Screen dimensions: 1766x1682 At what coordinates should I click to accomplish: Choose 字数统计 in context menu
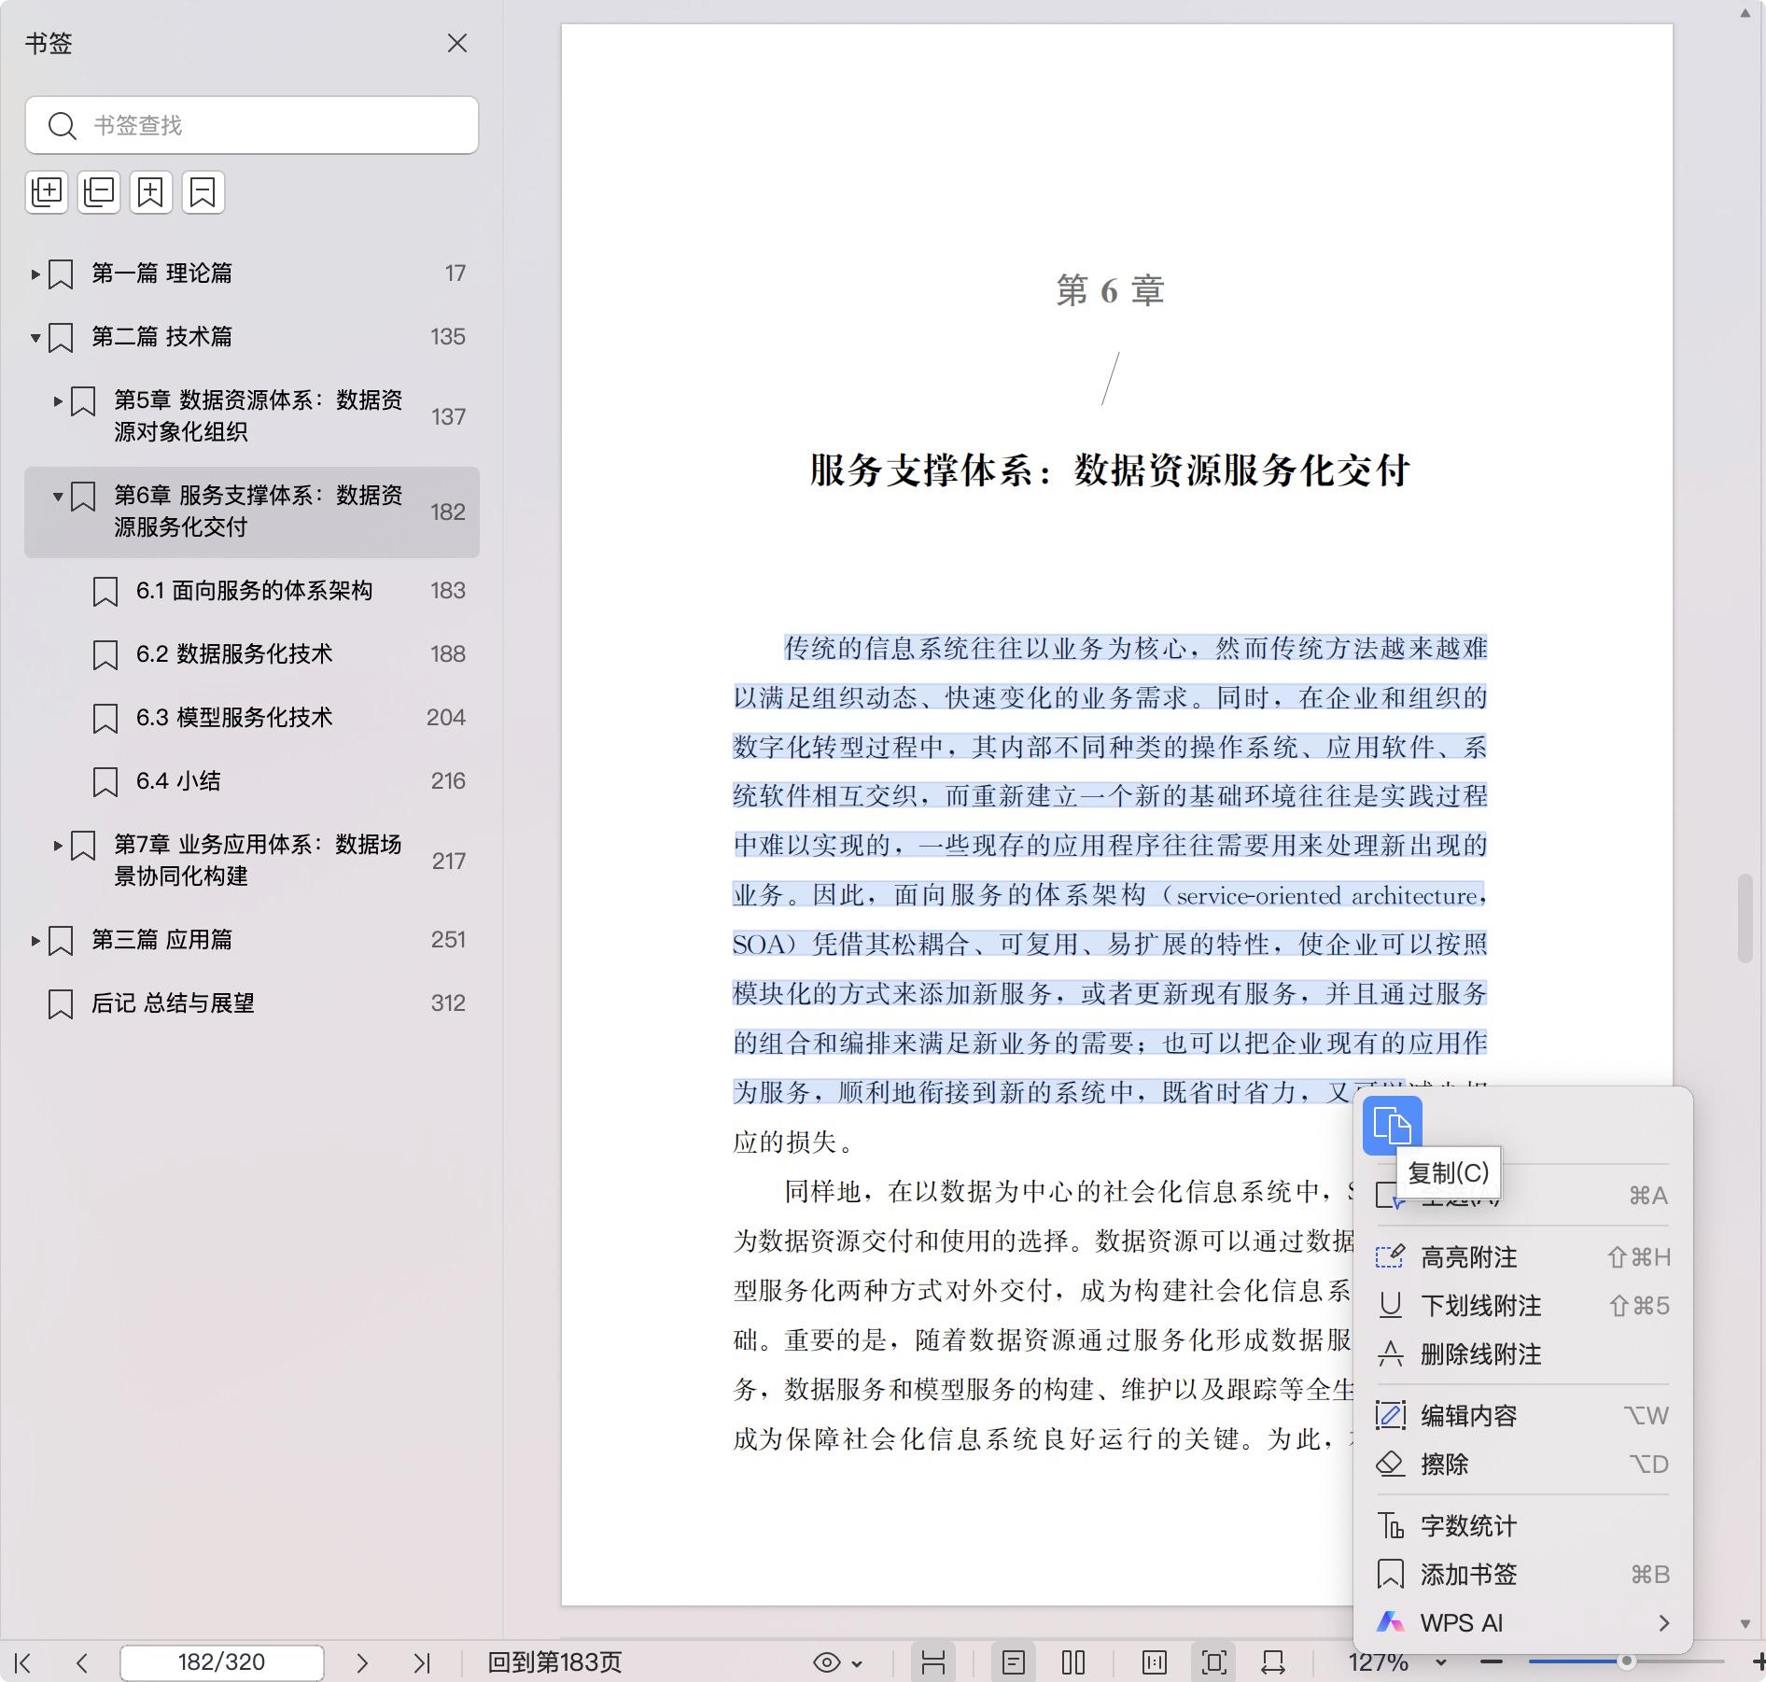1468,1526
